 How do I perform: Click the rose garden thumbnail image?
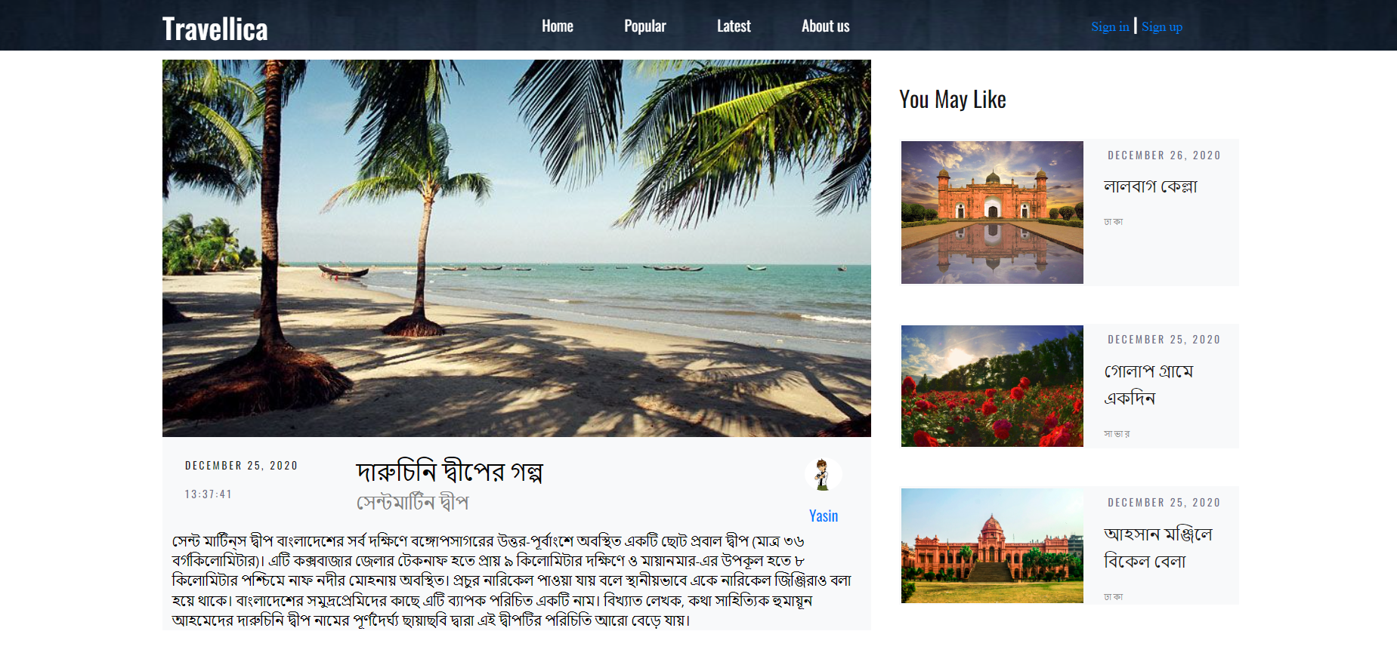coord(992,386)
